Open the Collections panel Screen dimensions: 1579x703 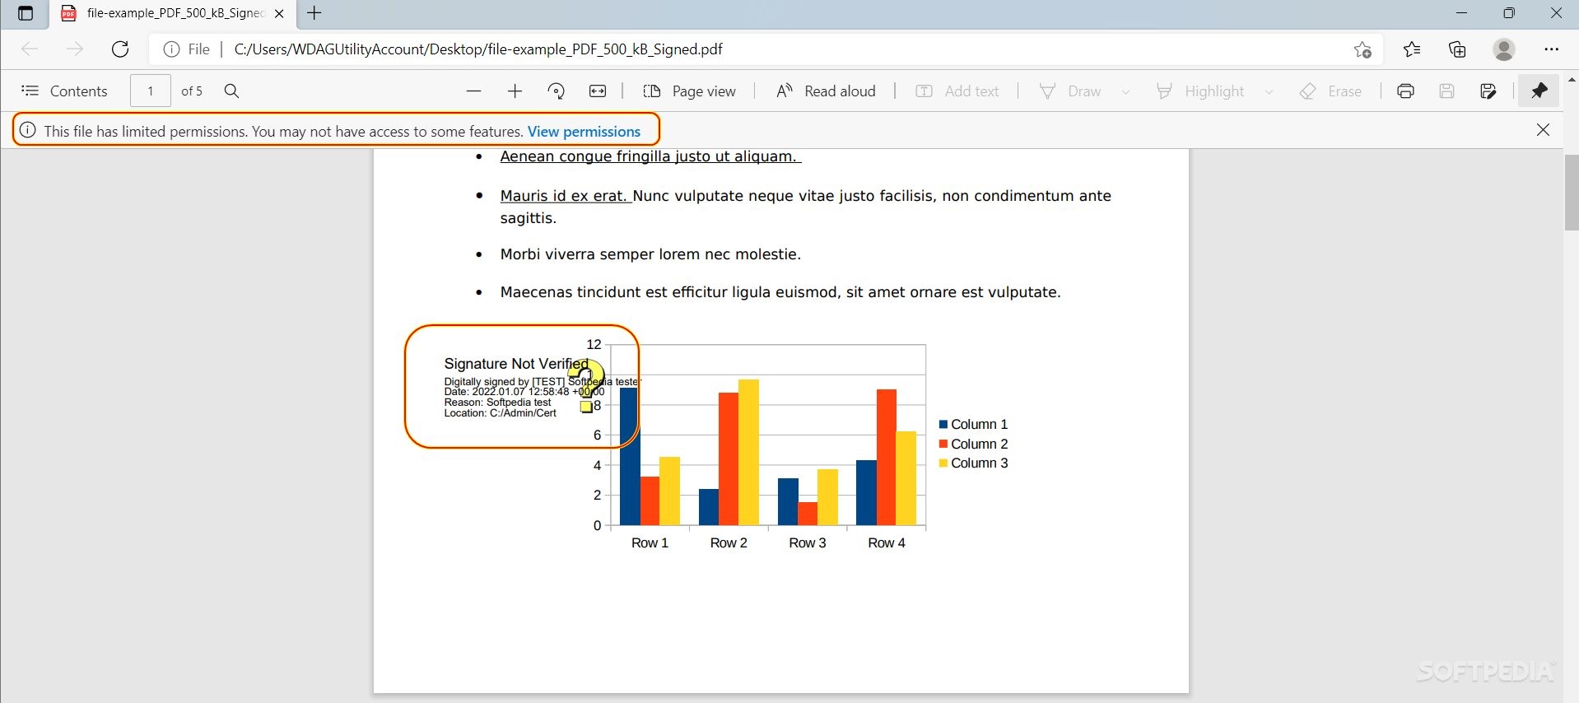pos(1458,49)
